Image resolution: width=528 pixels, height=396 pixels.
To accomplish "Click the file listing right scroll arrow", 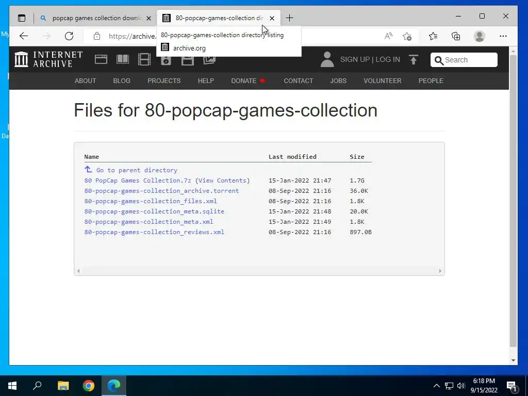I will point(440,271).
